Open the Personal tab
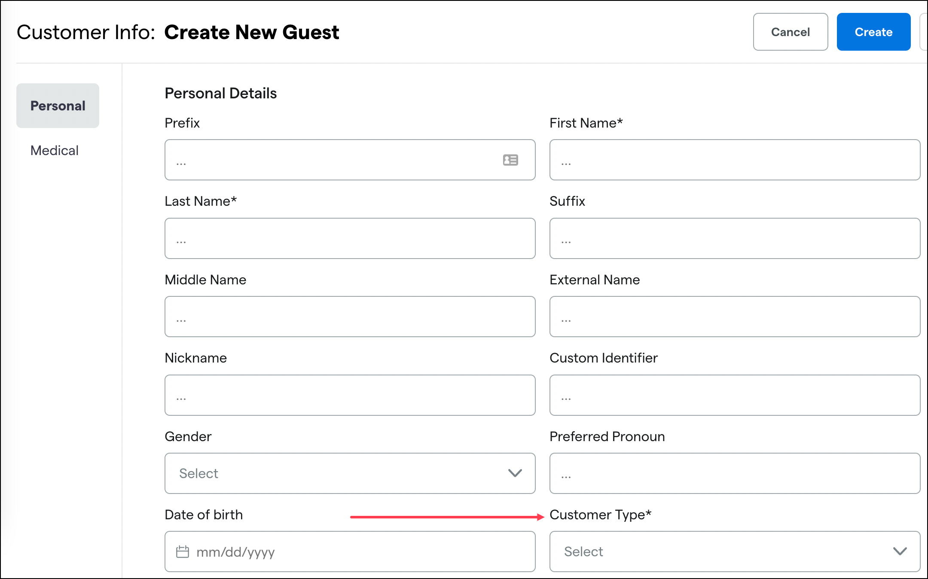 coord(58,106)
